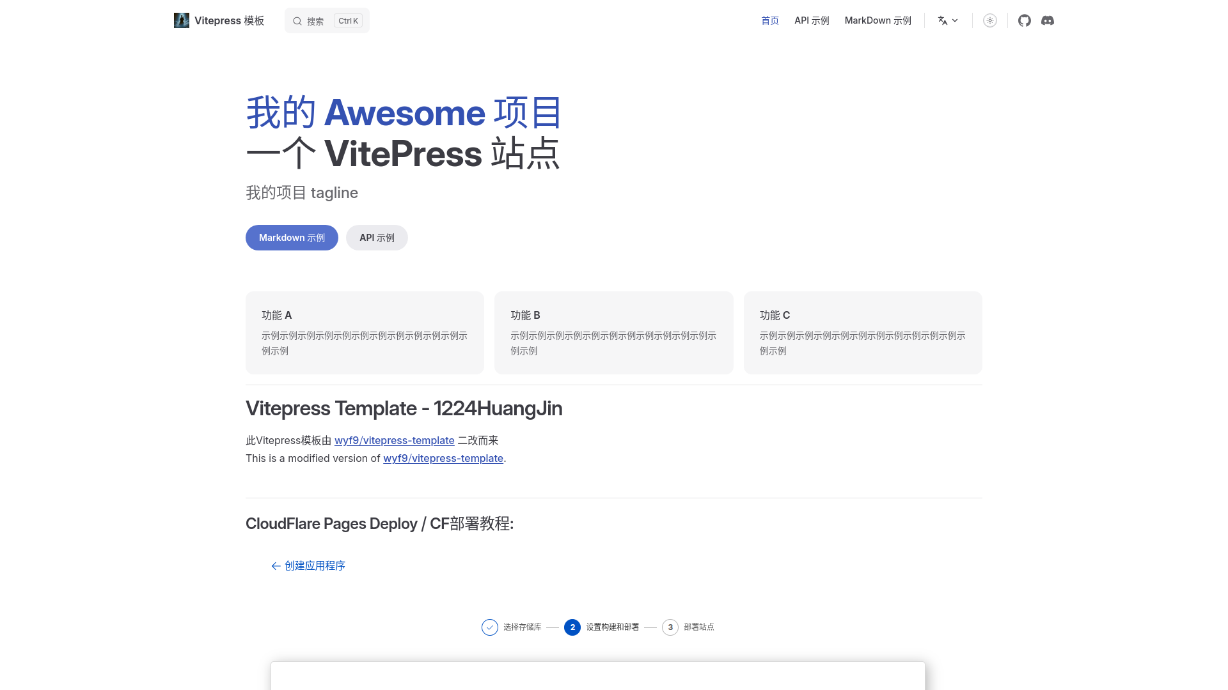Expand the language translation dropdown
Viewport: 1228px width, 690px height.
[948, 20]
